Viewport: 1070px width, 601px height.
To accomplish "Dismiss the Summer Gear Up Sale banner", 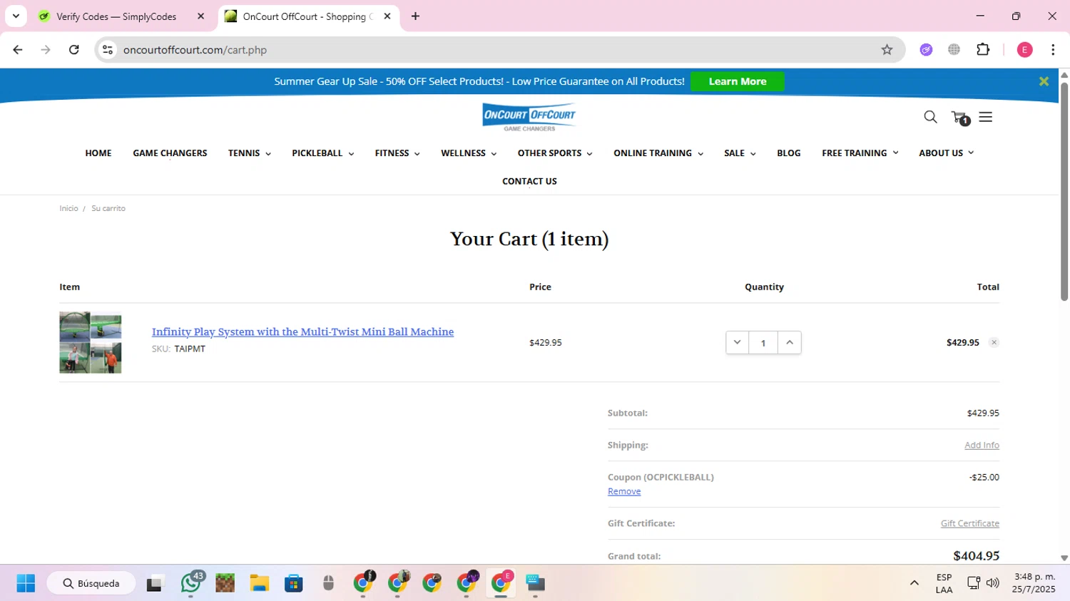I will pyautogui.click(x=1044, y=81).
